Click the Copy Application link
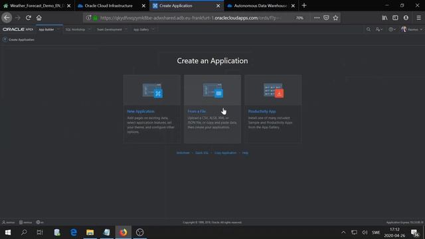 pos(226,153)
